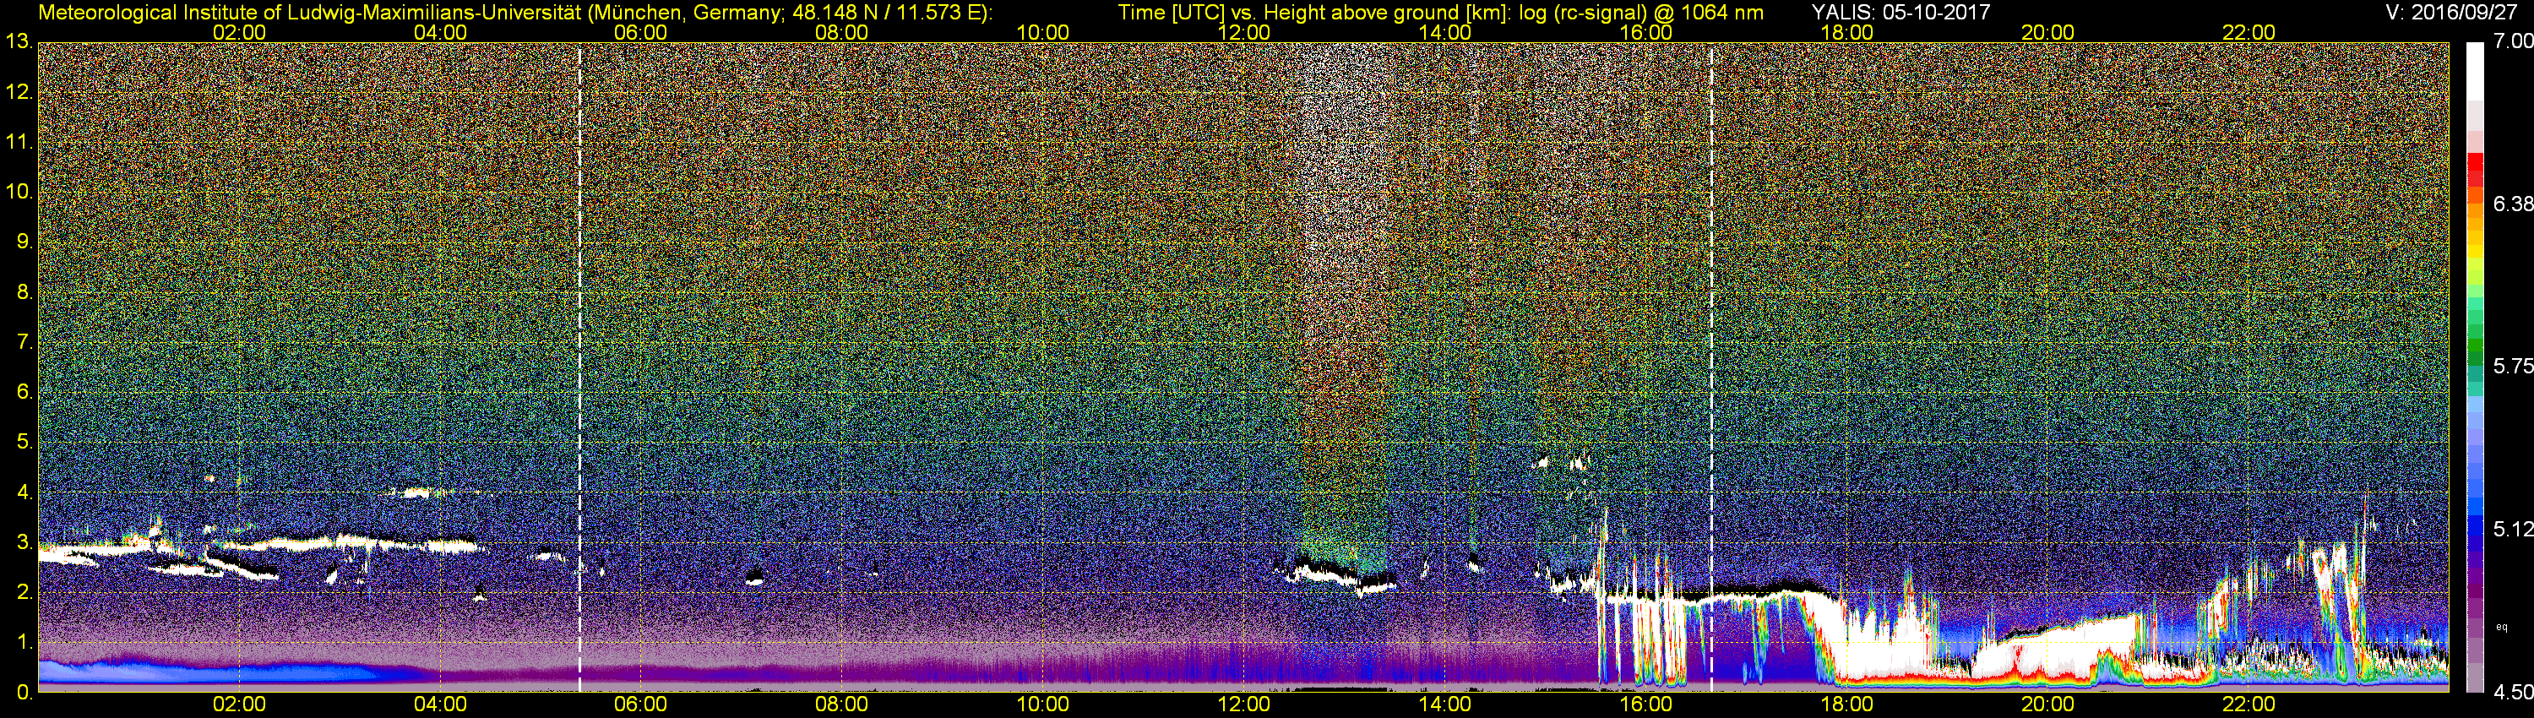Click the 9 km height axis label
Image resolution: width=2534 pixels, height=718 pixels.
pos(24,242)
